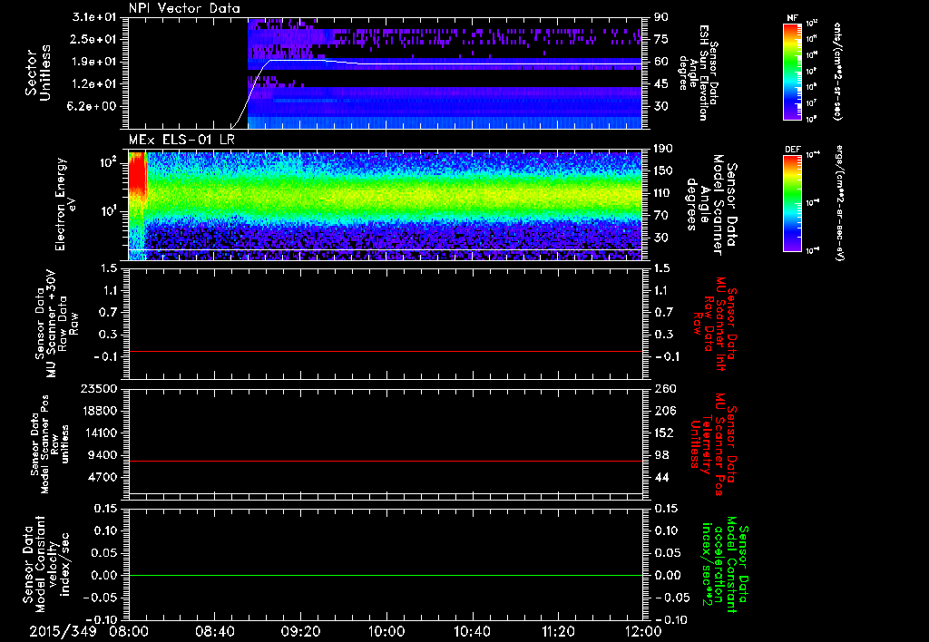Click the '45' sun elevation tick
Image resolution: width=929 pixels, height=642 pixels.
tap(661, 84)
